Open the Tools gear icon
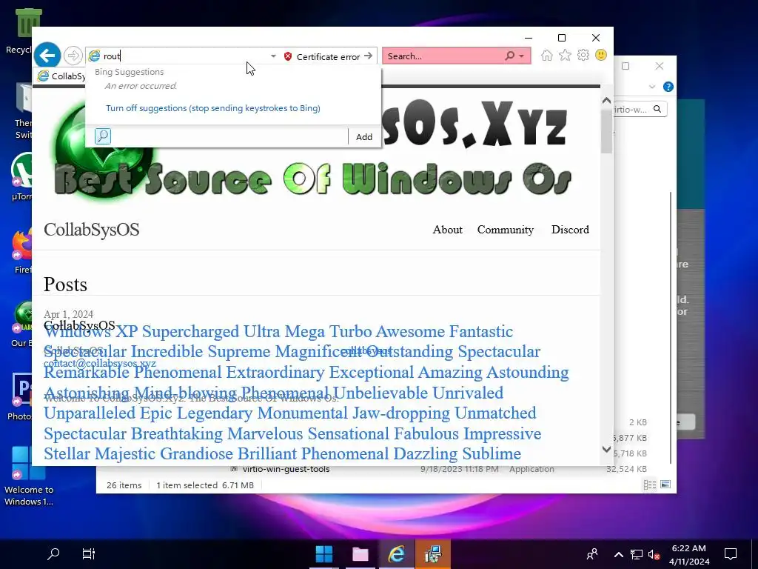The height and width of the screenshot is (569, 758). pos(583,55)
